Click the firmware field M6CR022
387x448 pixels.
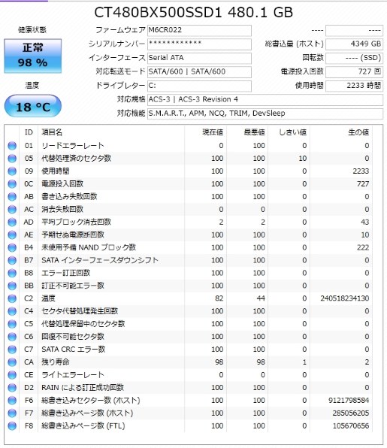tap(199, 30)
